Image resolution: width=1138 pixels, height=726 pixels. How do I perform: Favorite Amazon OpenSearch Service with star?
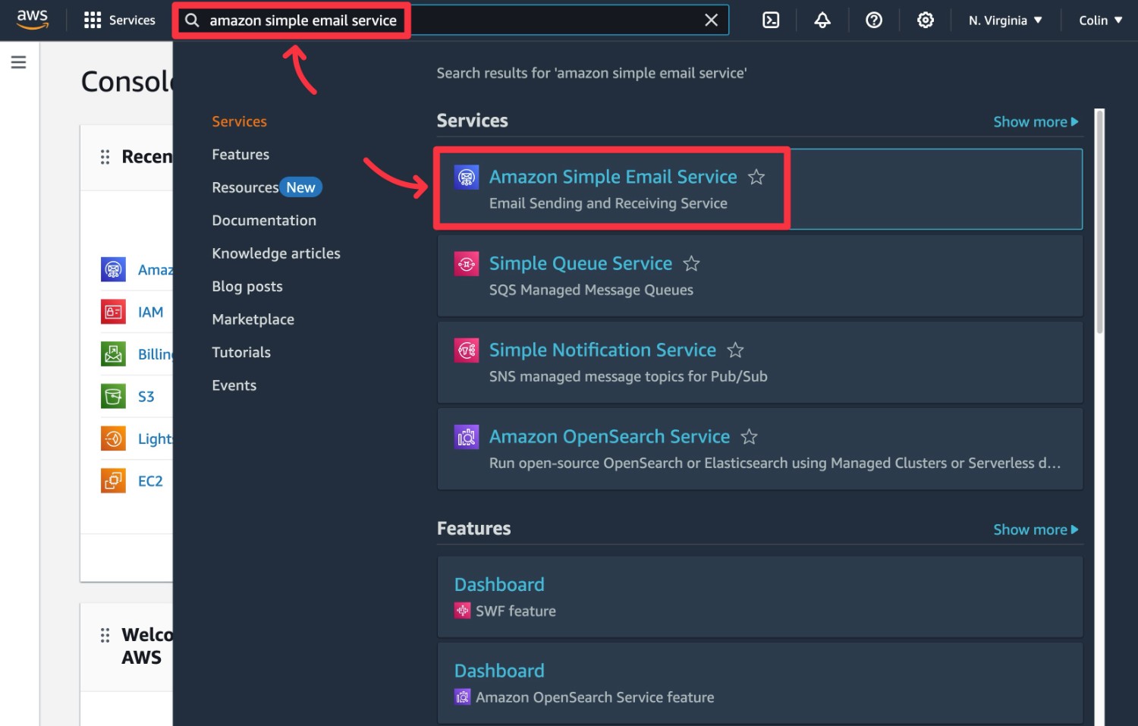pyautogui.click(x=749, y=436)
